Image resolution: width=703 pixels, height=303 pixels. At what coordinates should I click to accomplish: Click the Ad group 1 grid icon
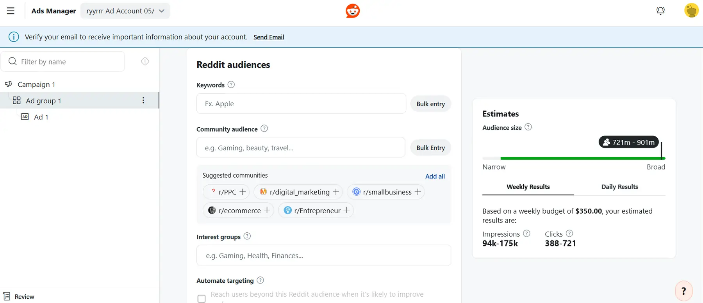pos(17,100)
